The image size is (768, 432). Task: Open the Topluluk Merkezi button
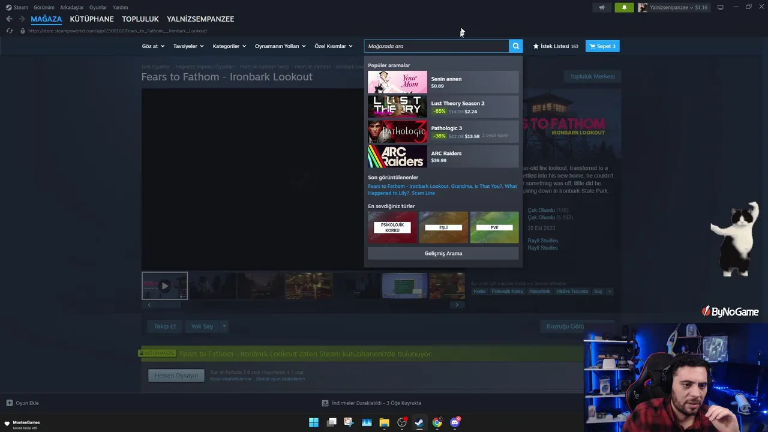pyautogui.click(x=592, y=76)
